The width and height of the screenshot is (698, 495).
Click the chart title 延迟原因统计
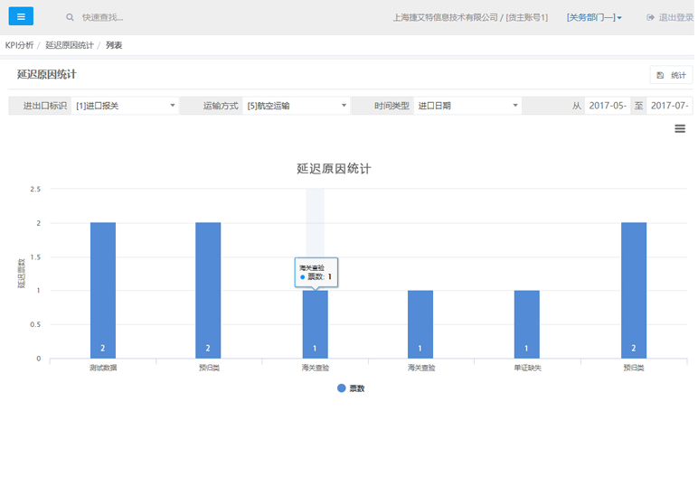pyautogui.click(x=334, y=169)
